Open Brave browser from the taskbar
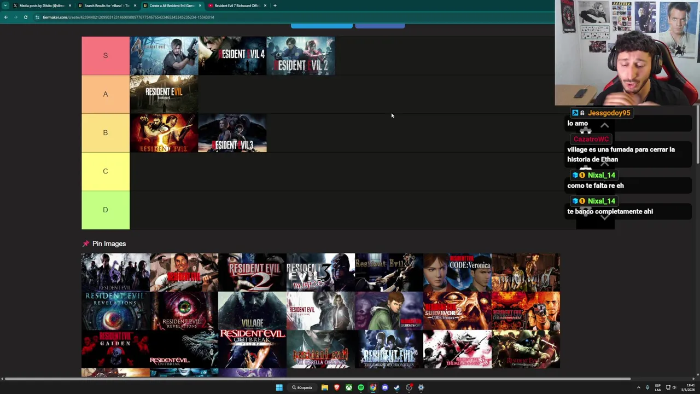This screenshot has width=700, height=394. 337,387
